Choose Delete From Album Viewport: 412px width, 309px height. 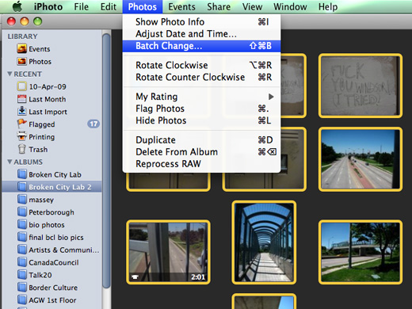point(202,152)
